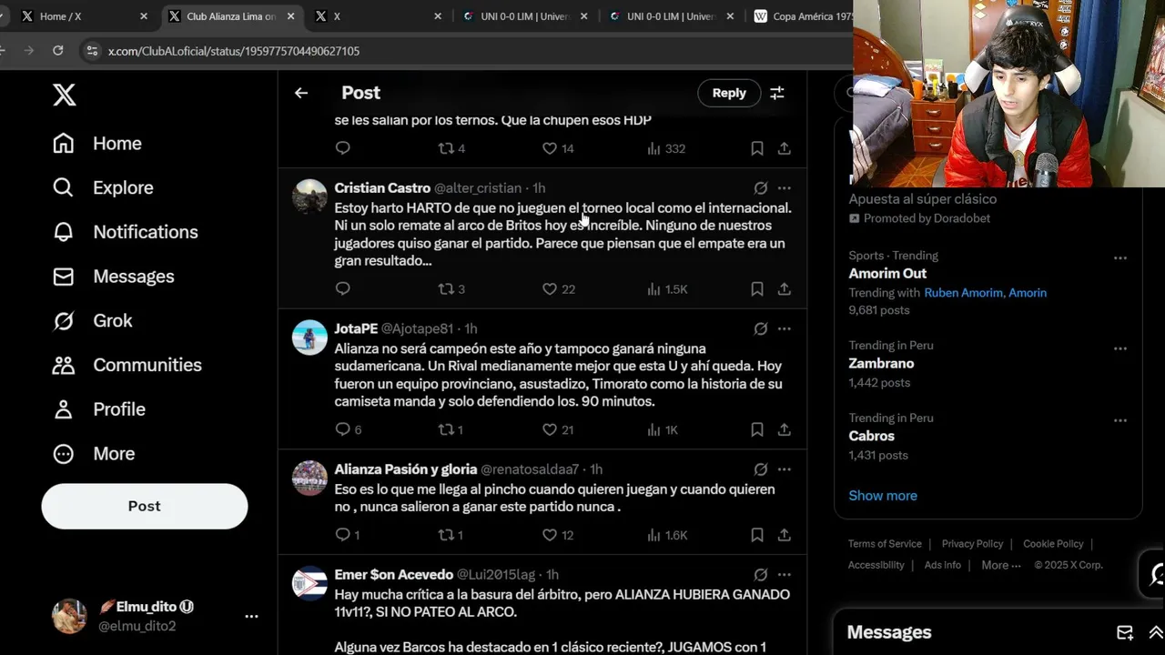
Task: Repost Cristian Castro's post
Action: click(x=451, y=288)
